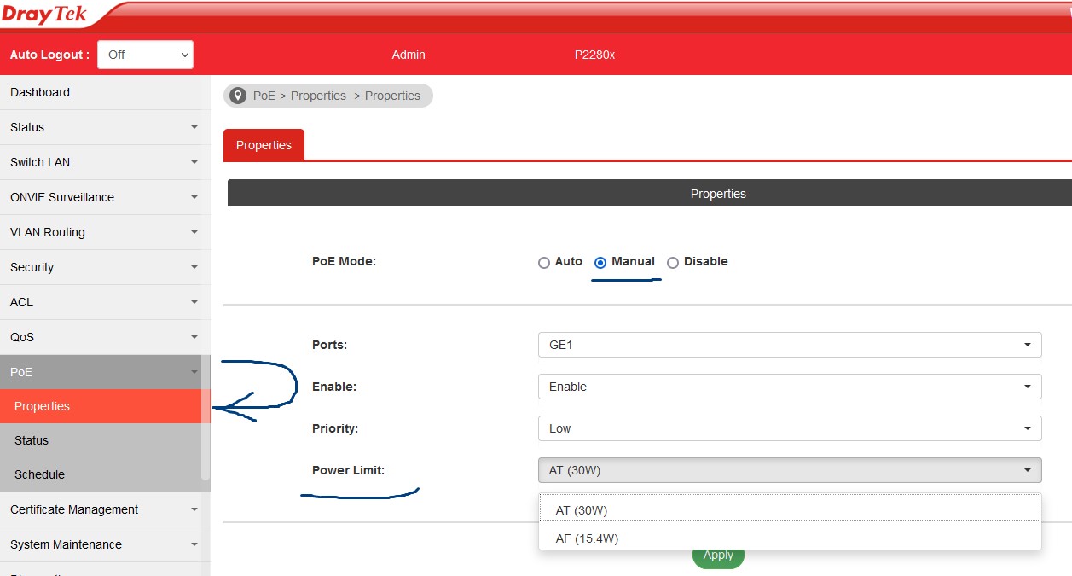The image size is (1072, 576).
Task: Expand the VLAN Routing menu arrow
Action: pyautogui.click(x=194, y=232)
